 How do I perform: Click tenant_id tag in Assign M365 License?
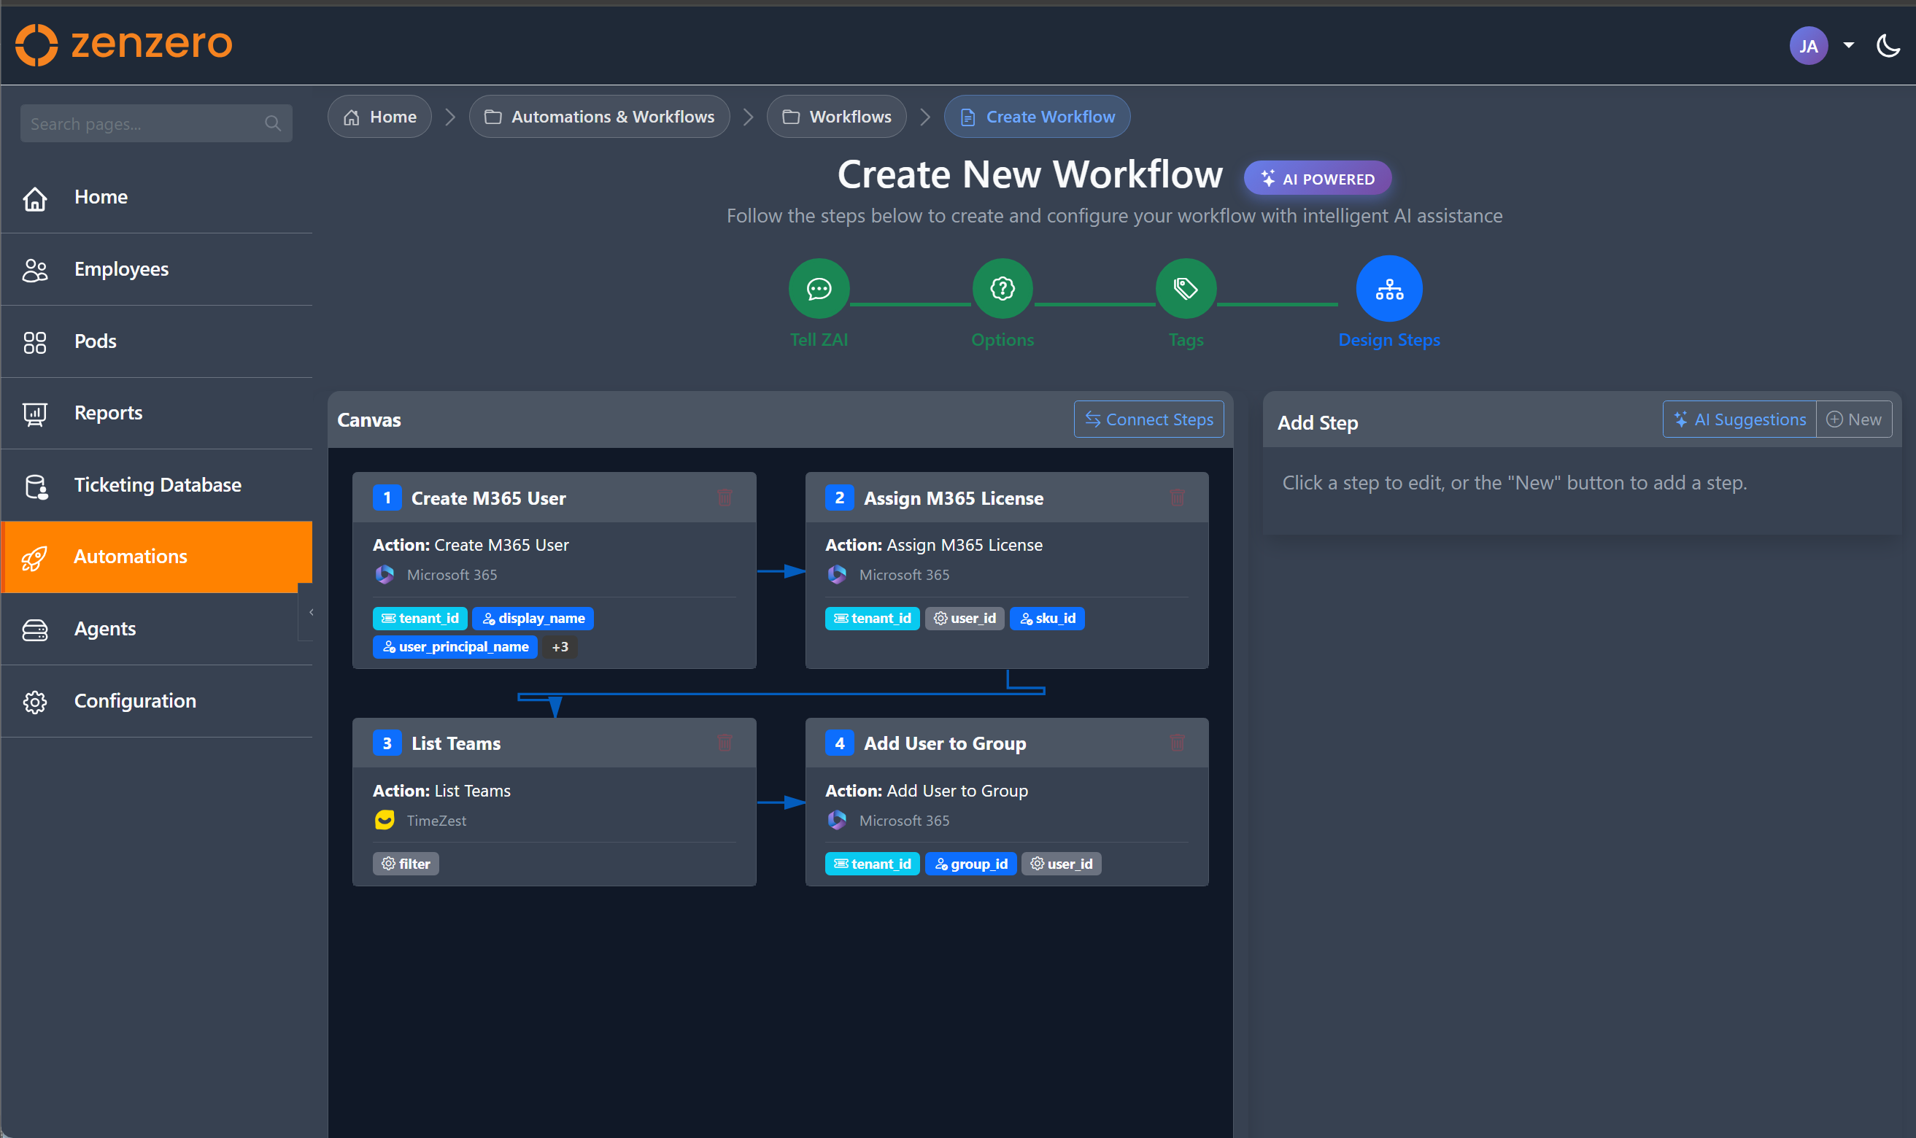tap(872, 618)
